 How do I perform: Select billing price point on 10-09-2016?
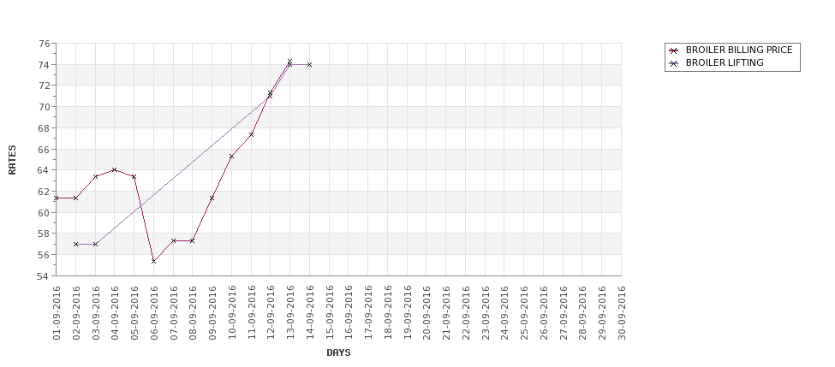231,157
